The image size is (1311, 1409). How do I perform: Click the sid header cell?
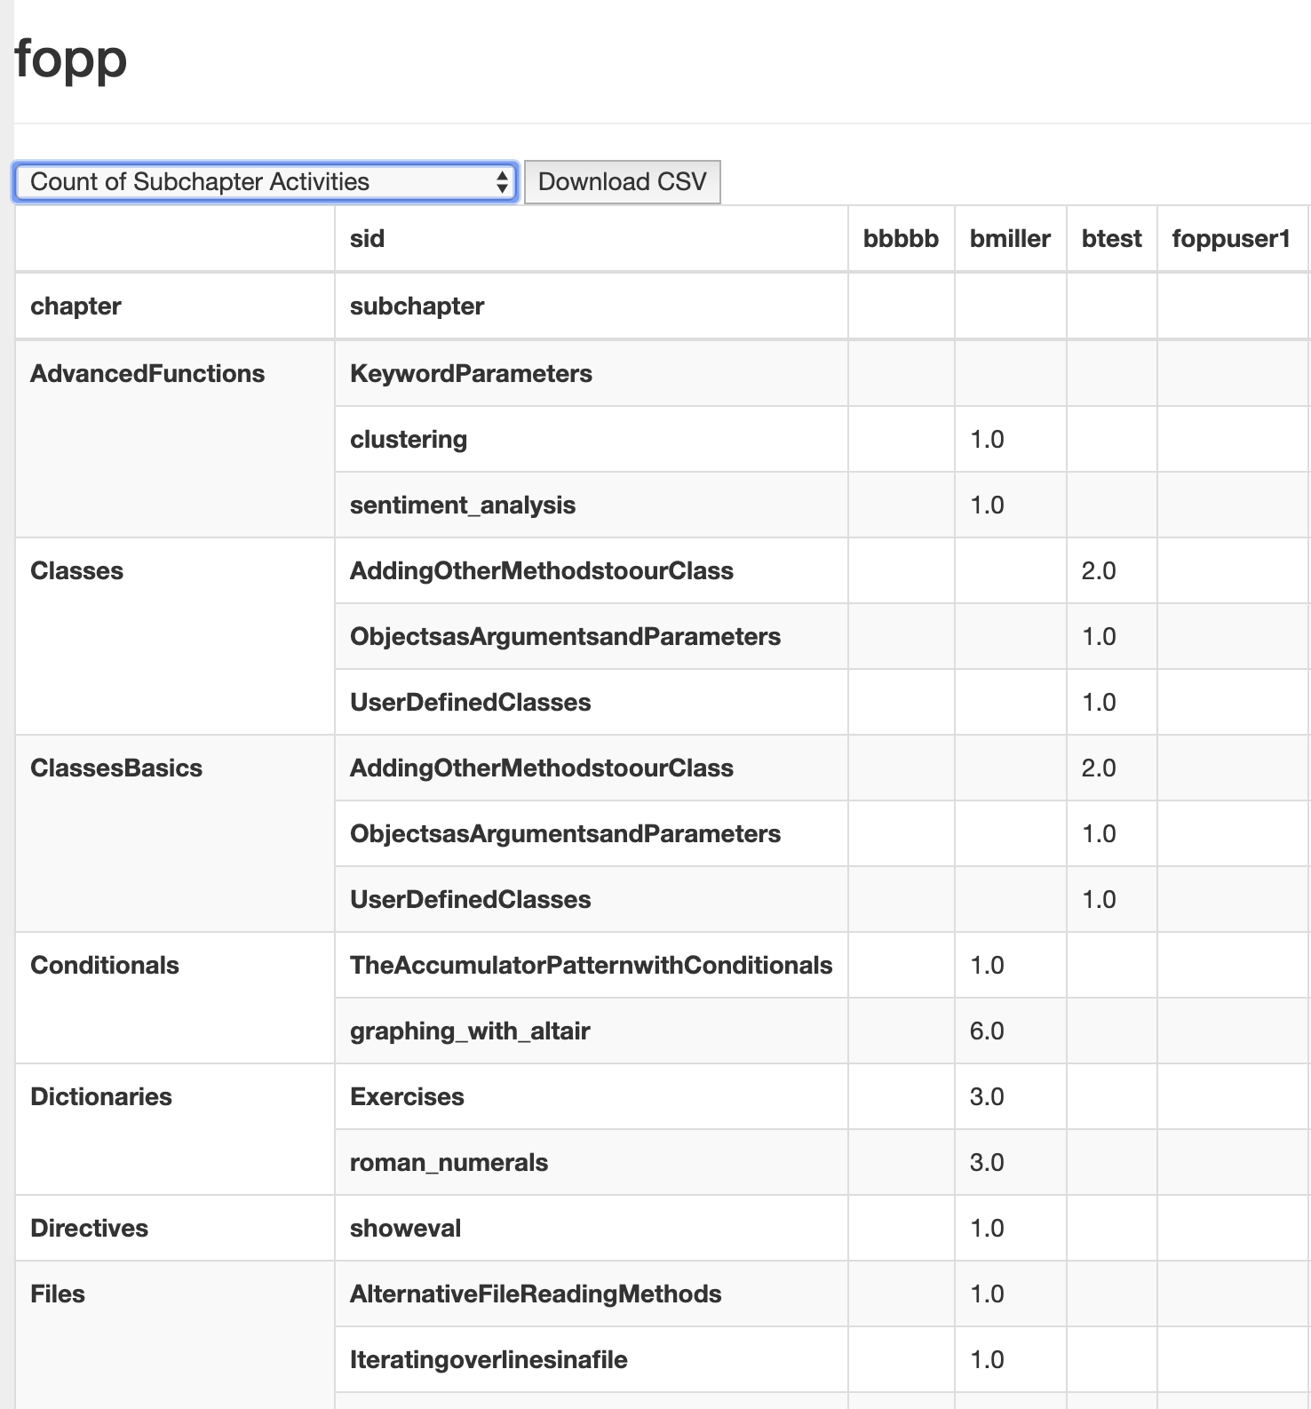pos(591,239)
